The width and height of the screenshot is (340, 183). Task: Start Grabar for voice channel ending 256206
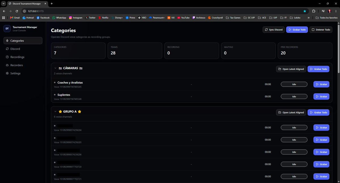pos(321,152)
